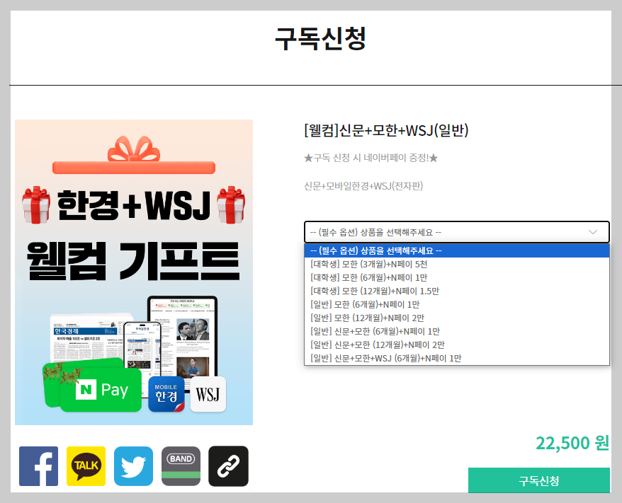Image resolution: width=622 pixels, height=503 pixels.
Task: Click the '구독 신청 시 네이버페이 증정' text
Action: tap(371, 158)
